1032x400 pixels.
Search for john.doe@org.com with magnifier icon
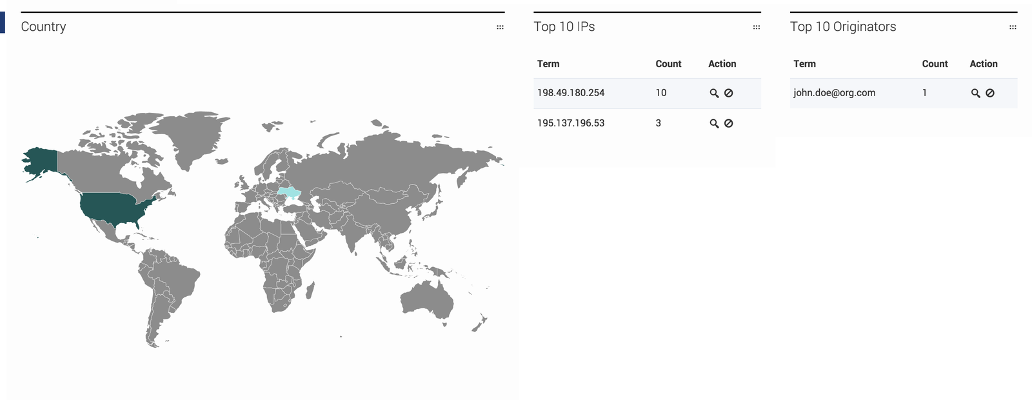[x=975, y=93]
